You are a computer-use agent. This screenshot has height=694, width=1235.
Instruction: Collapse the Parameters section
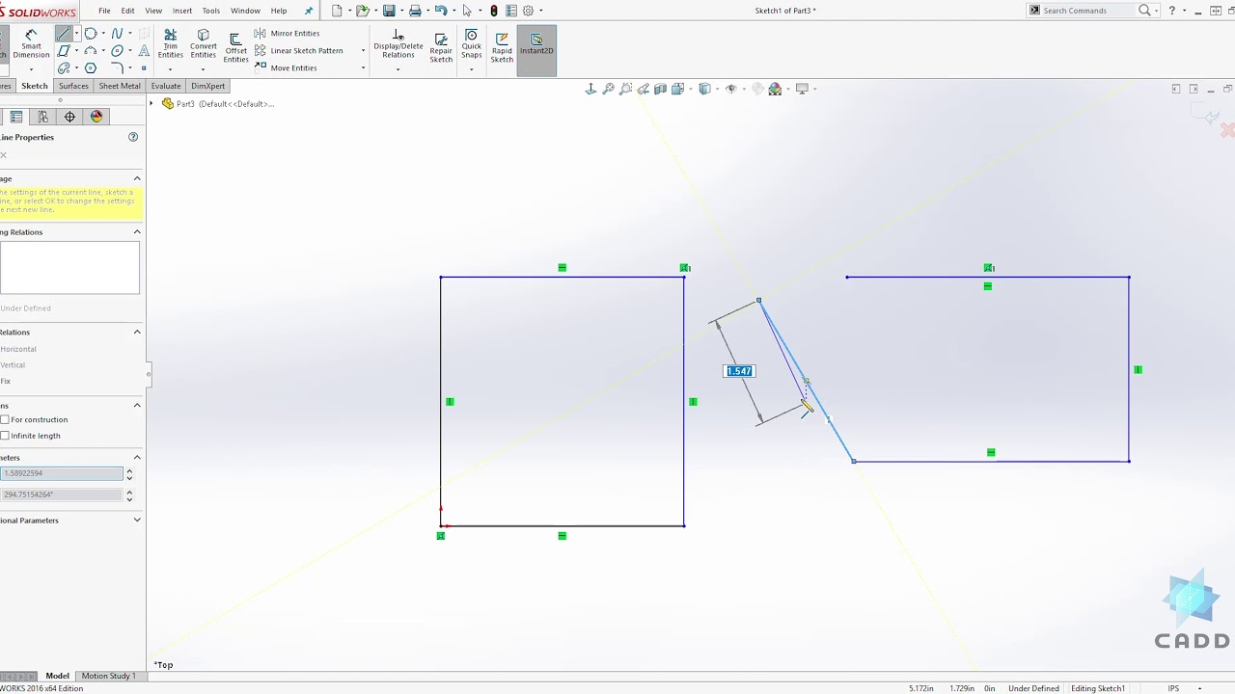137,457
